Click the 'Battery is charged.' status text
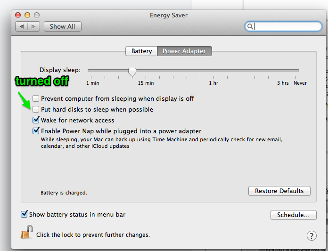This screenshot has height=251, width=328. (64, 193)
